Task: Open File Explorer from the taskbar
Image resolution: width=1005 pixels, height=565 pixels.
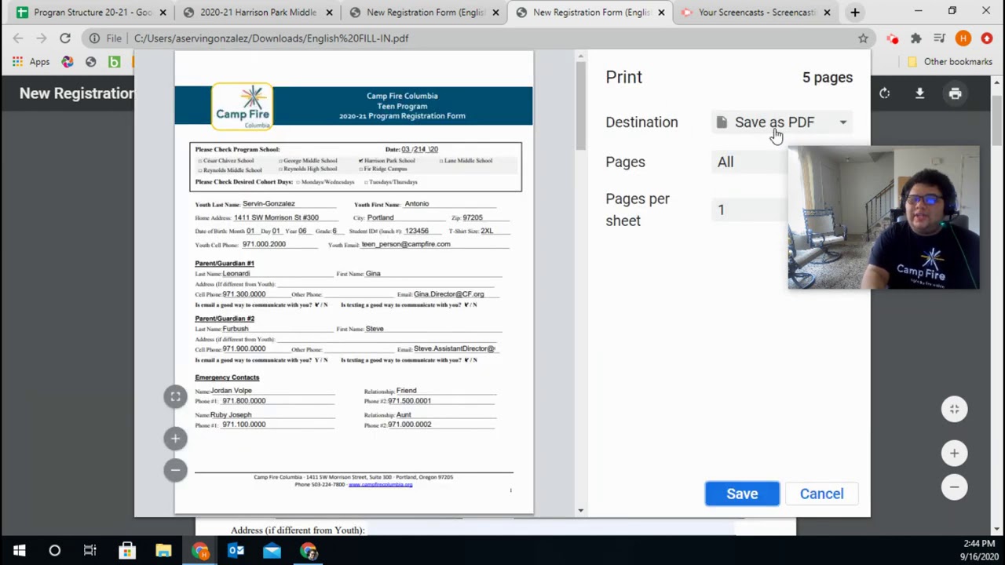Action: (163, 551)
